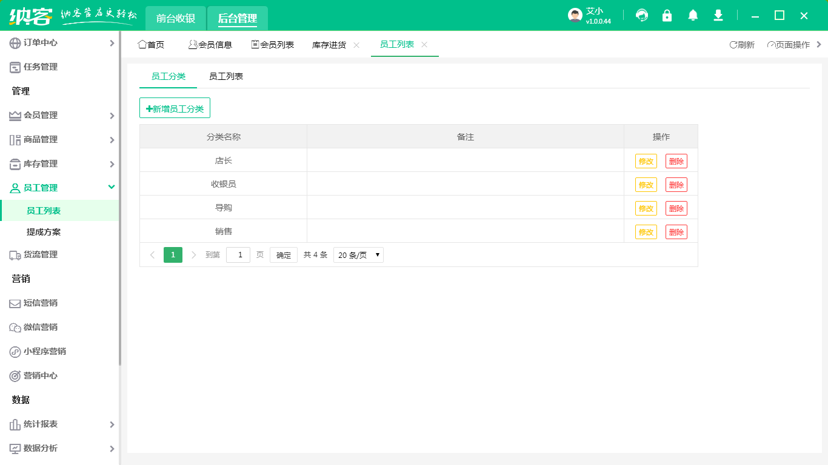Image resolution: width=828 pixels, height=465 pixels.
Task: Click the customer service headset icon
Action: click(641, 16)
